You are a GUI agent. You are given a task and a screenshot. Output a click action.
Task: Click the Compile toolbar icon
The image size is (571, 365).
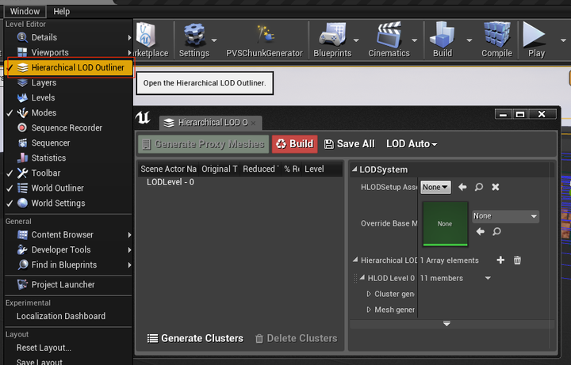point(497,35)
